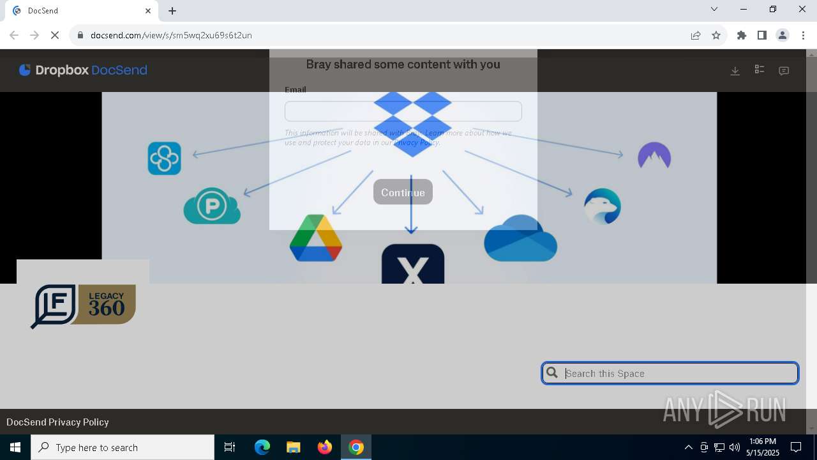Screen dimensions: 817x460
Task: Open the Extensions puzzle icon
Action: click(742, 35)
